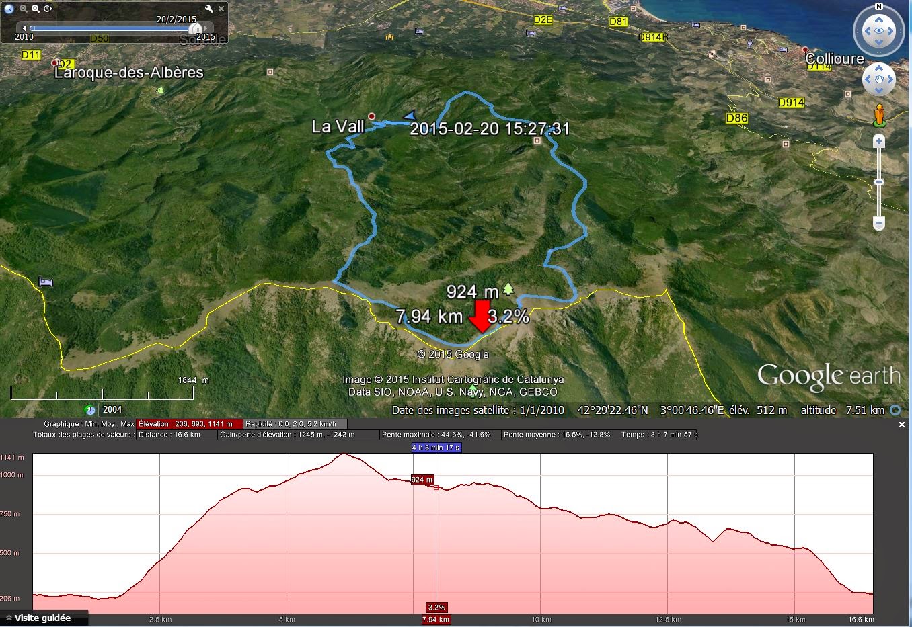
Task: Move the time slider handle at 2015
Action: (x=196, y=28)
